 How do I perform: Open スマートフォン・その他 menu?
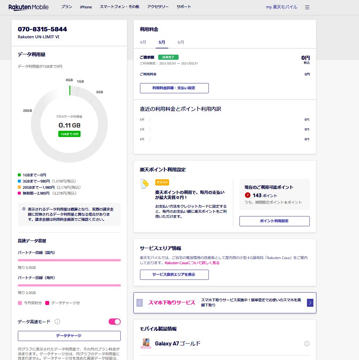[120, 7]
